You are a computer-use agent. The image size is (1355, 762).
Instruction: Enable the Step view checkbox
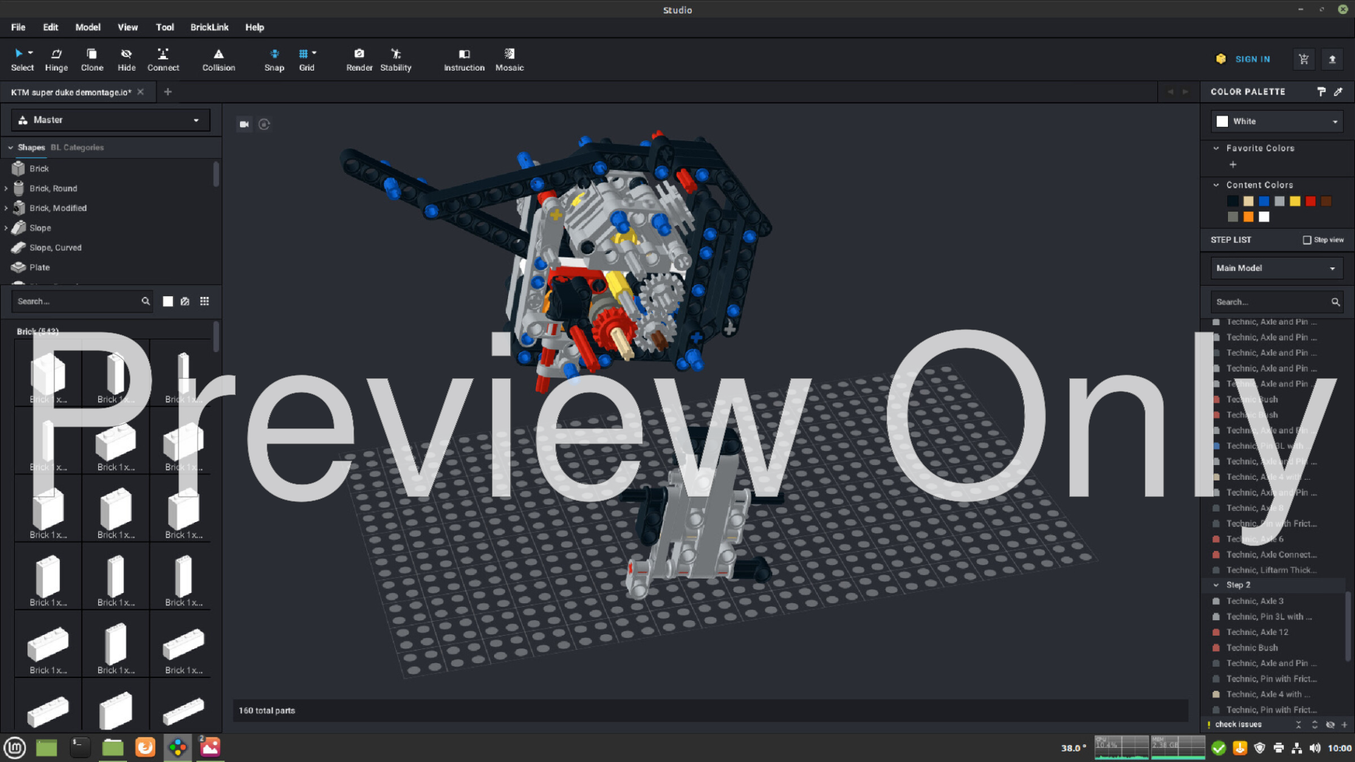[1307, 240]
